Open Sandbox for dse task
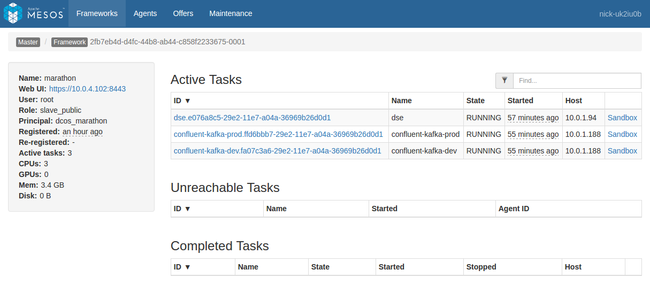The width and height of the screenshot is (650, 285). (622, 118)
